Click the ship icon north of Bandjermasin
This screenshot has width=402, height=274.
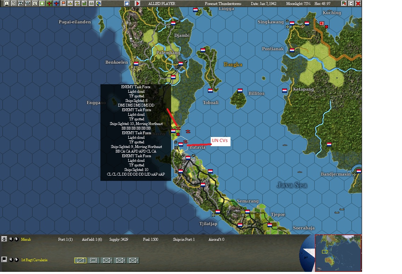[x=299, y=172]
